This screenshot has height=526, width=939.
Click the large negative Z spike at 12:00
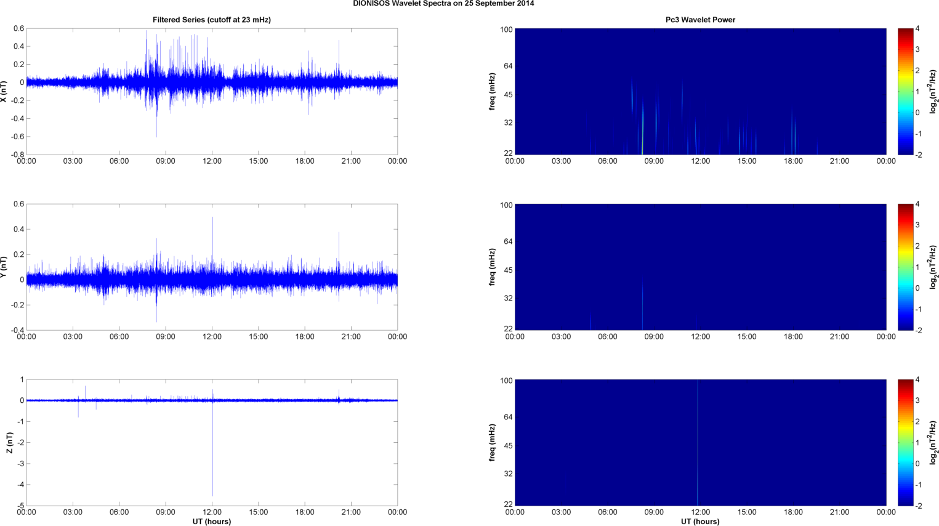click(212, 450)
